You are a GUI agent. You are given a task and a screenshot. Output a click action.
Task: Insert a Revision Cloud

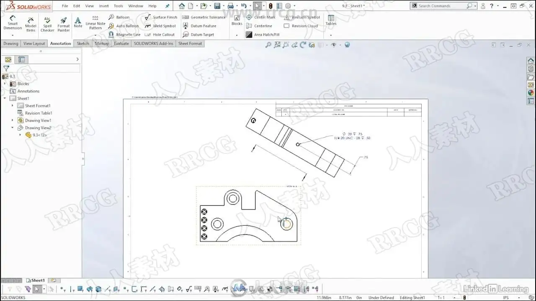coord(301,26)
